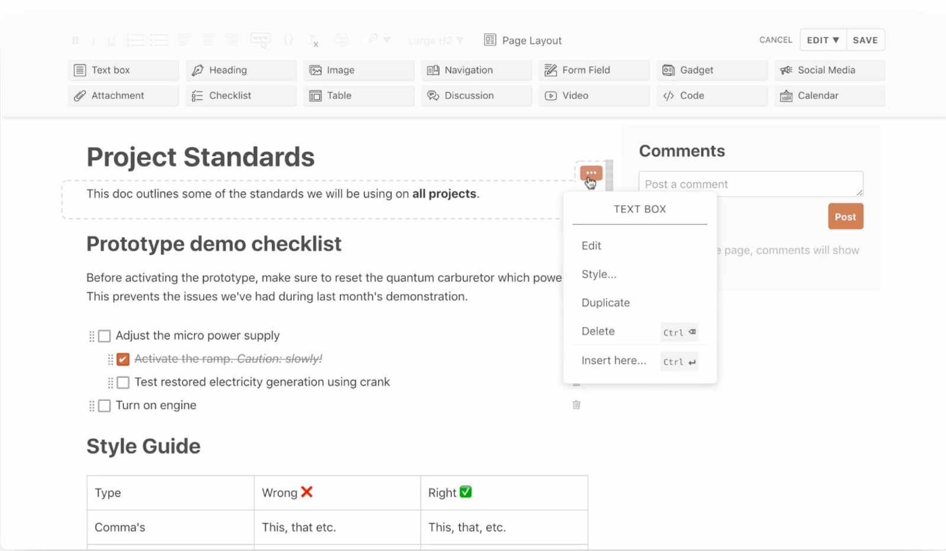Image resolution: width=946 pixels, height=551 pixels.
Task: Insert an Image element
Action: (358, 70)
